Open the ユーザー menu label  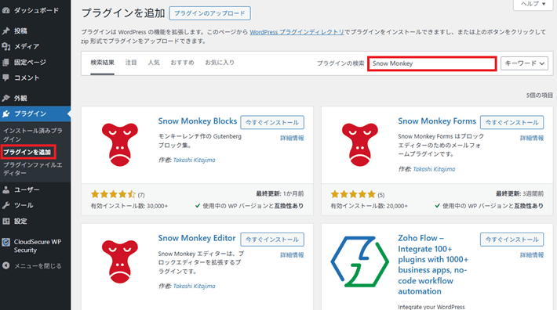click(27, 190)
